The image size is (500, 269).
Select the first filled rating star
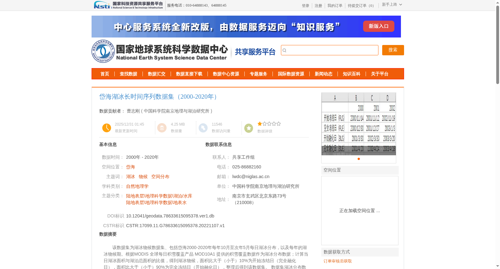[x=260, y=124]
